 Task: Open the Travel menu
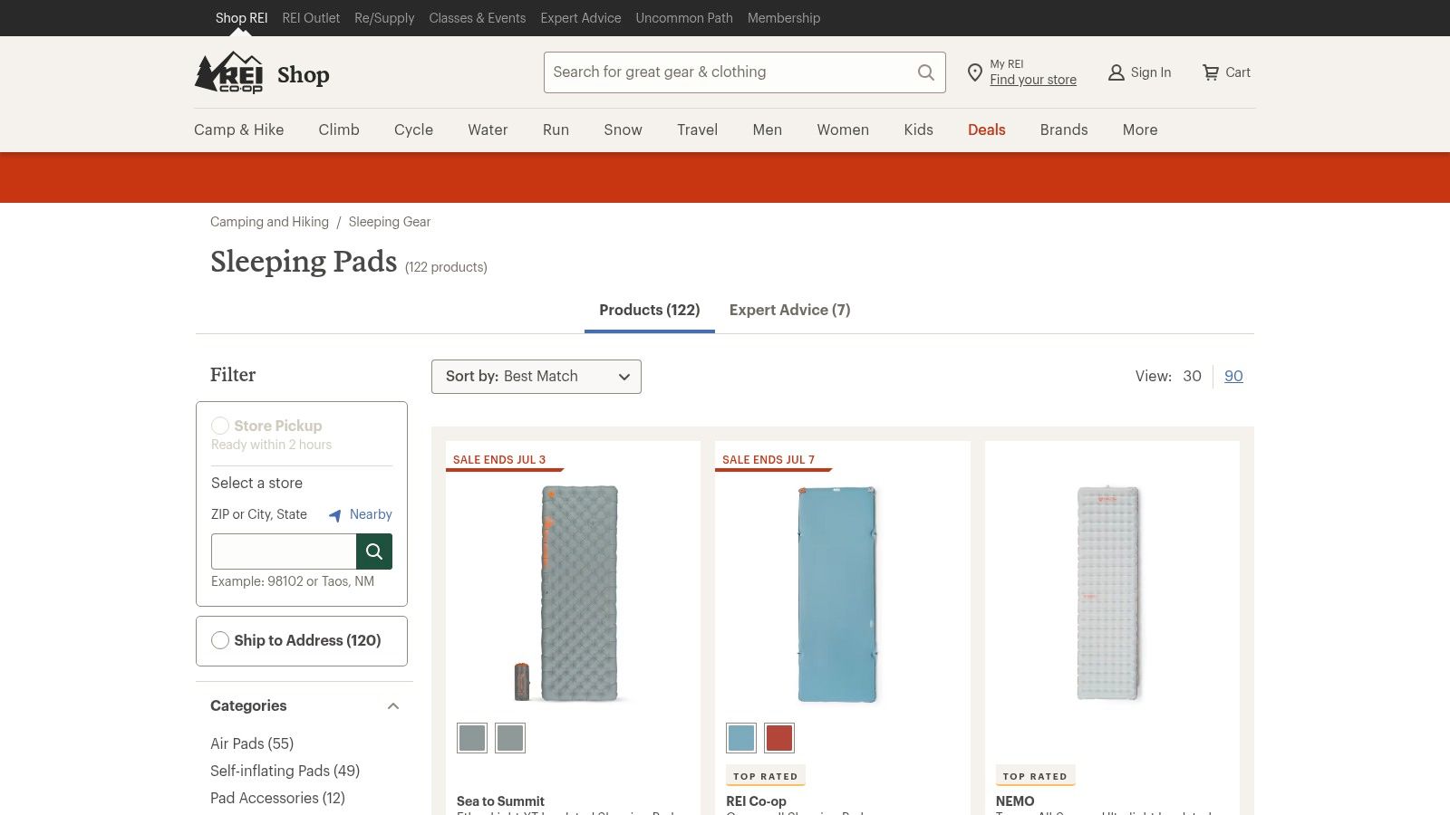tap(697, 129)
